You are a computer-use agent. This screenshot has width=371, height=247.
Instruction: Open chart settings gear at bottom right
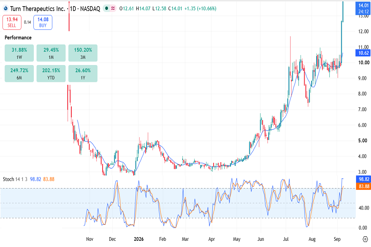(365, 239)
